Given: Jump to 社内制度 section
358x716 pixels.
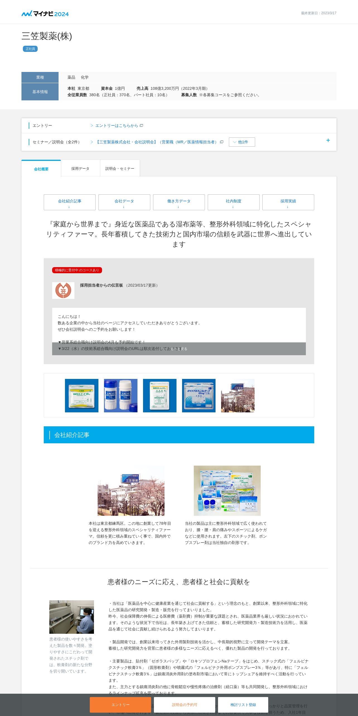Looking at the screenshot, I should coord(234,202).
